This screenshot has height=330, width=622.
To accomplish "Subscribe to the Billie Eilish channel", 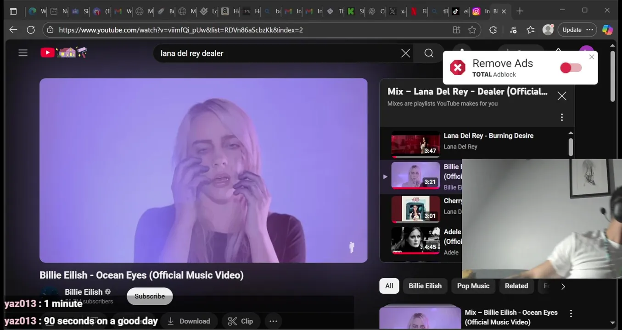I will coord(150,296).
